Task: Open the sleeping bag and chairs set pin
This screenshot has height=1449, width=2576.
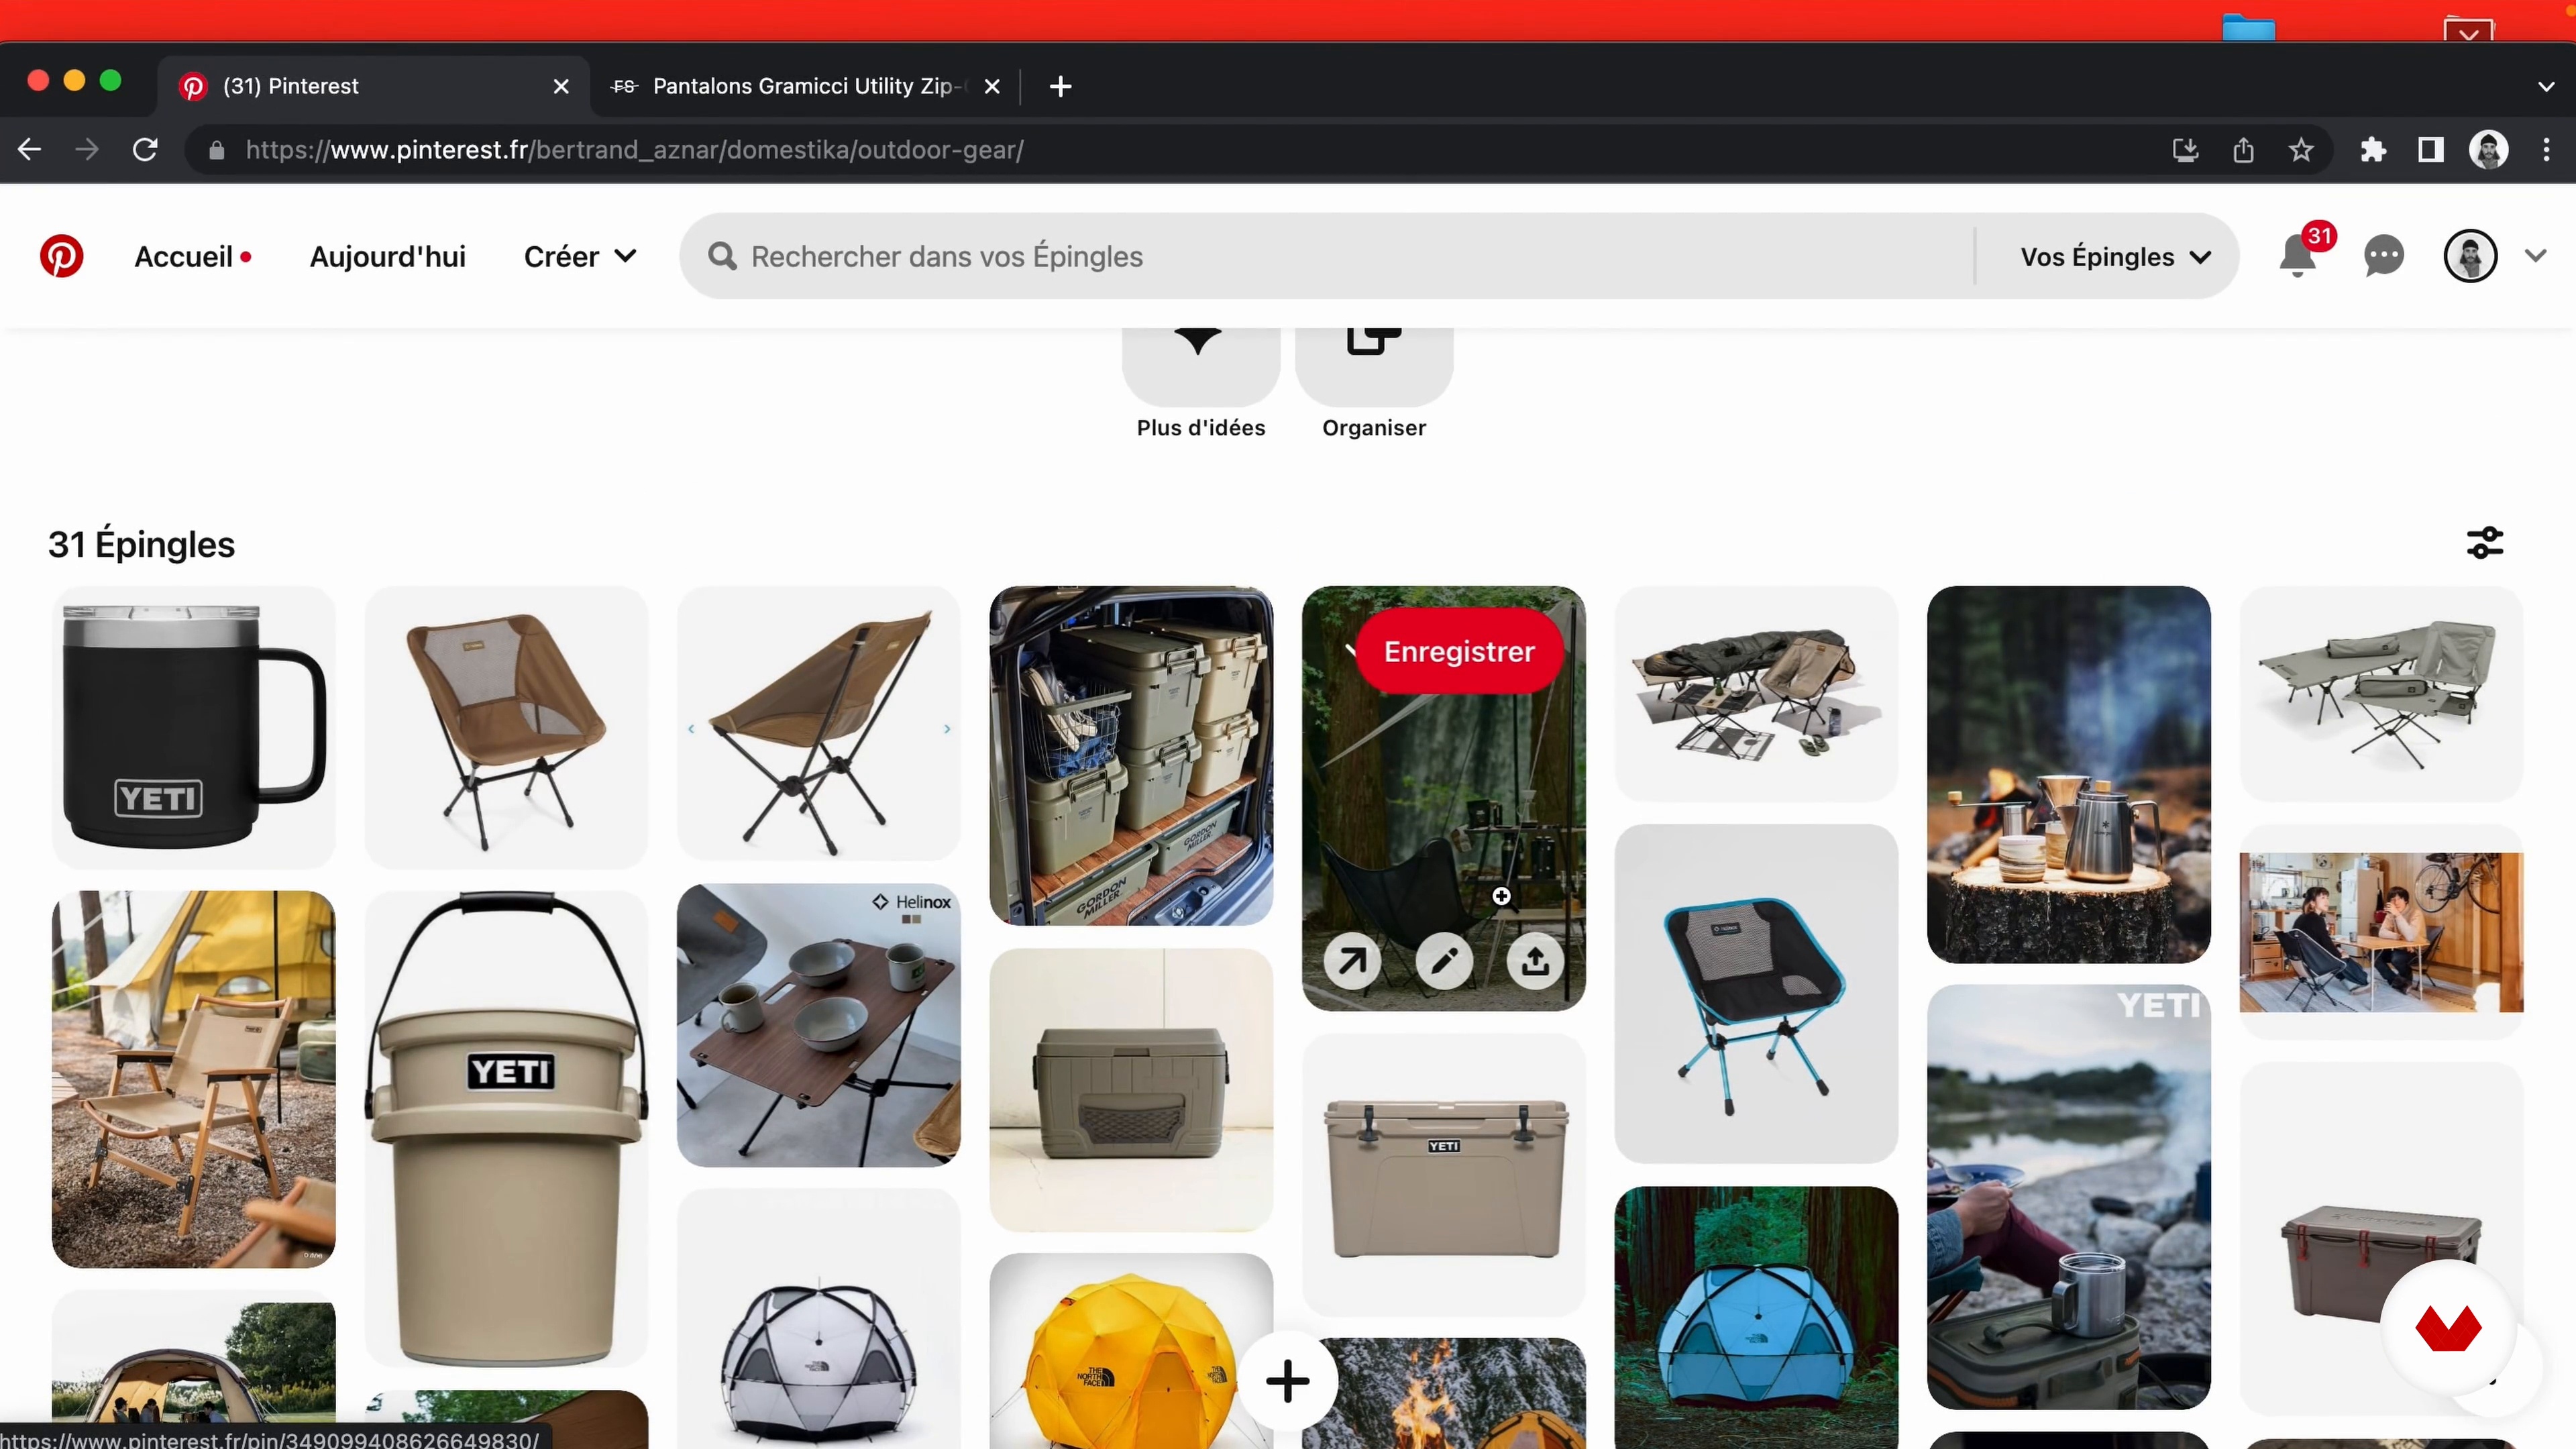Action: tap(1755, 693)
